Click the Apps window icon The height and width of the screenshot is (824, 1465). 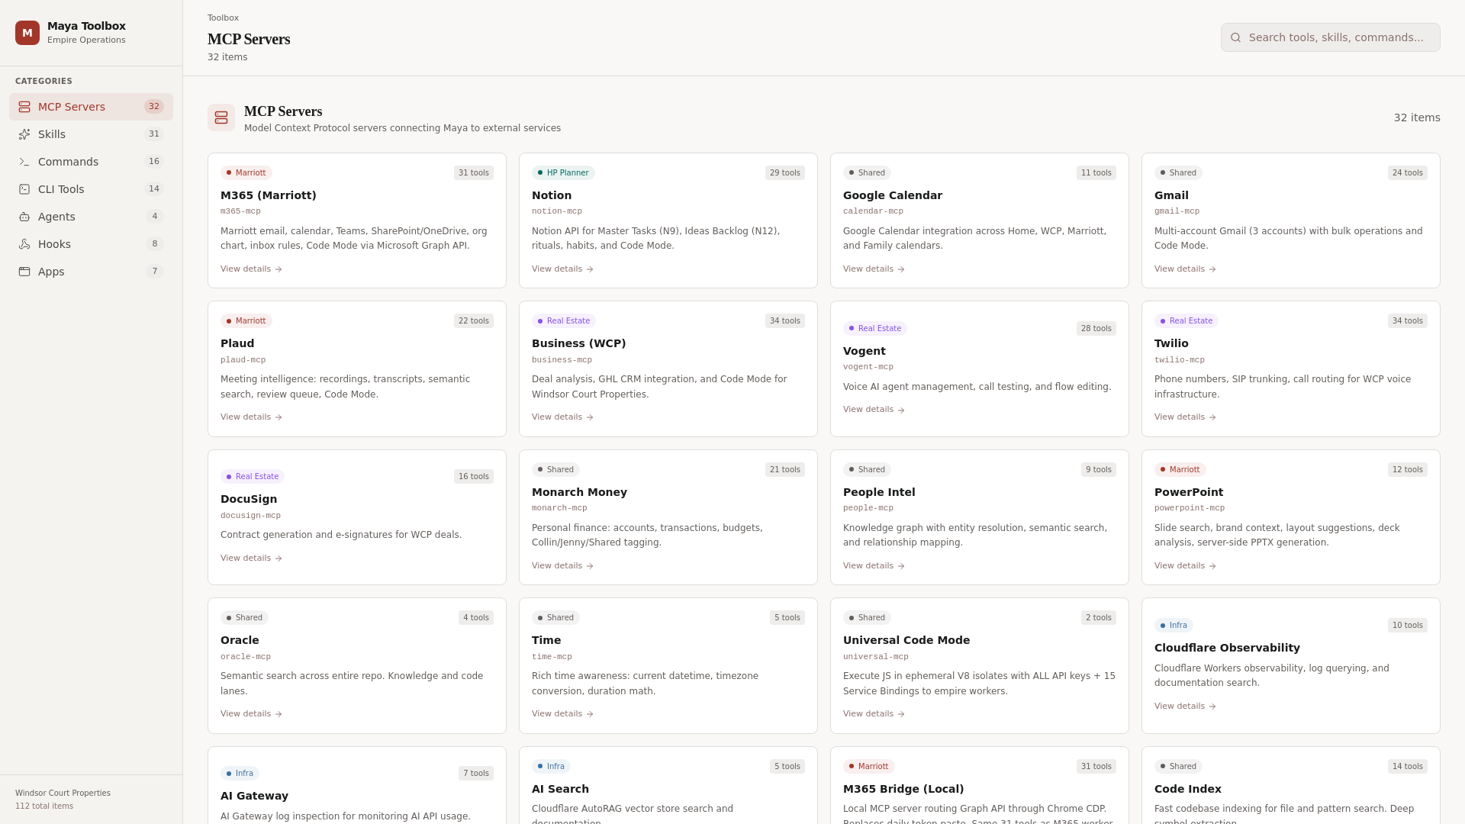(24, 272)
